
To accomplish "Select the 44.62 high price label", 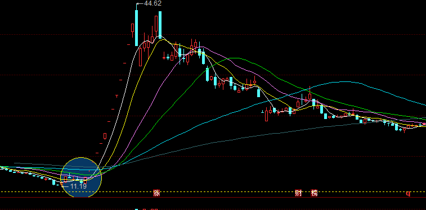I will click(x=153, y=3).
